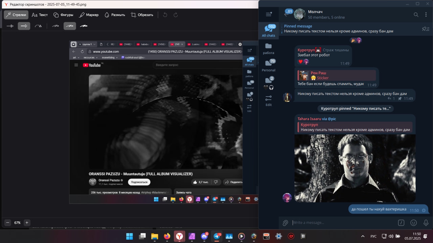Image resolution: width=433 pixels, height=243 pixels.
Task: Show the pinned messages list icon
Action: point(426,29)
